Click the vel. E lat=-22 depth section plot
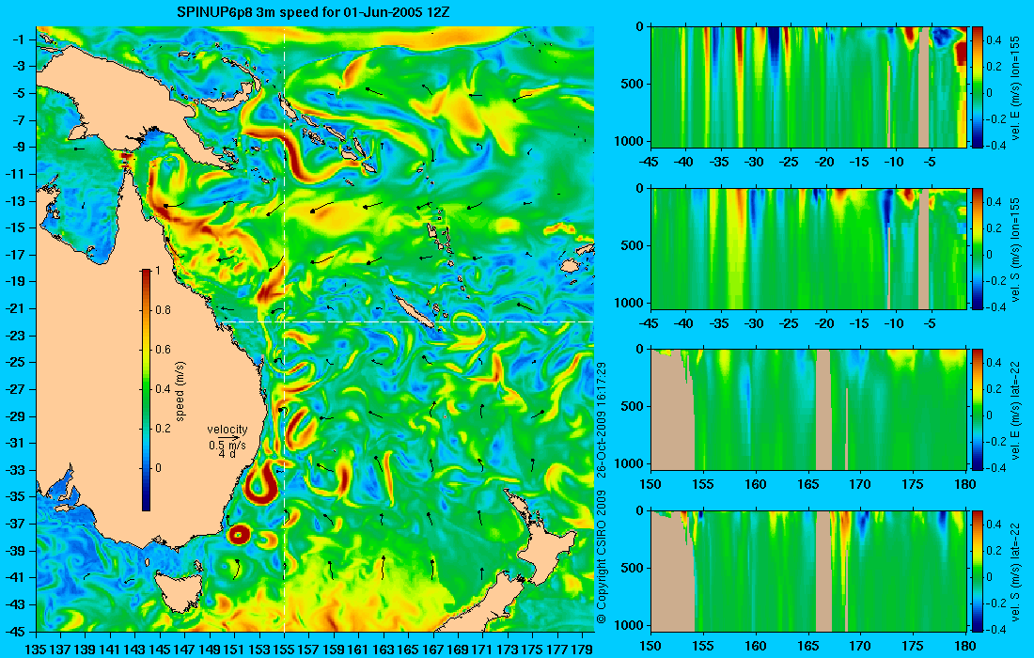The width and height of the screenshot is (1034, 658). 808,410
